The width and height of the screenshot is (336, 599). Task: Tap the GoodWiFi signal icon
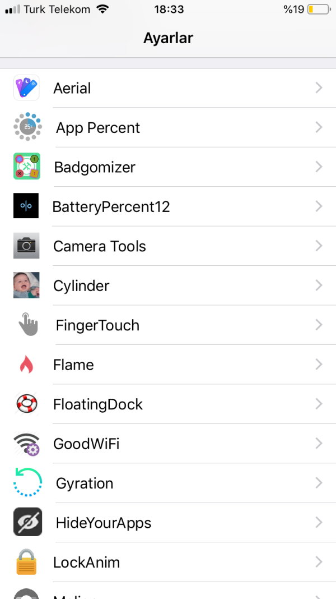pyautogui.click(x=26, y=444)
